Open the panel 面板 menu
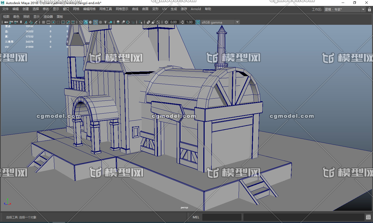The width and height of the screenshot is (373, 223). coord(60,17)
